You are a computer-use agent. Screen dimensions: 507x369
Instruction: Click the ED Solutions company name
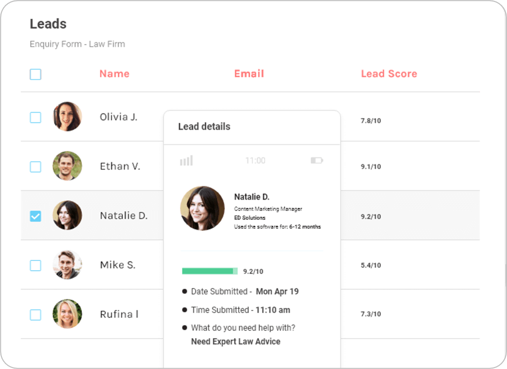pyautogui.click(x=250, y=218)
